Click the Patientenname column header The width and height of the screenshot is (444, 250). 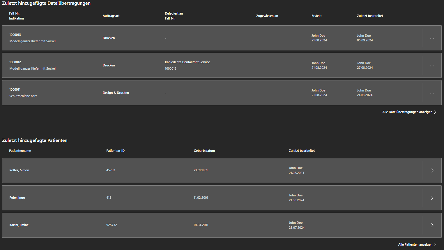(x=20, y=151)
